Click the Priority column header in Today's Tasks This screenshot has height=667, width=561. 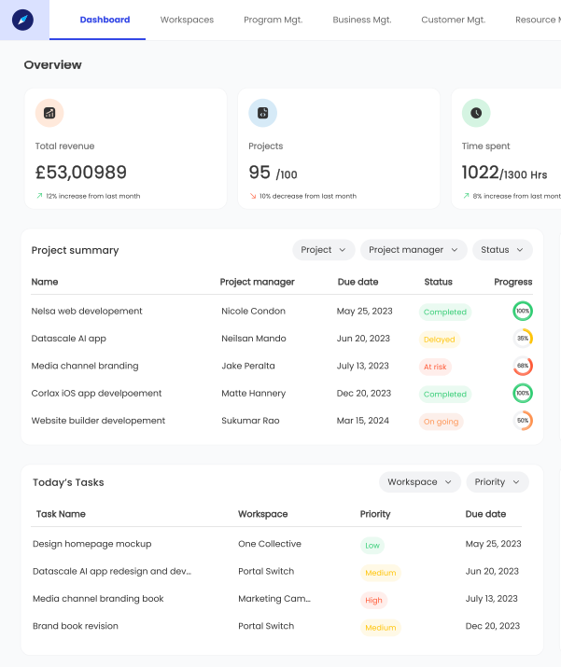click(375, 514)
